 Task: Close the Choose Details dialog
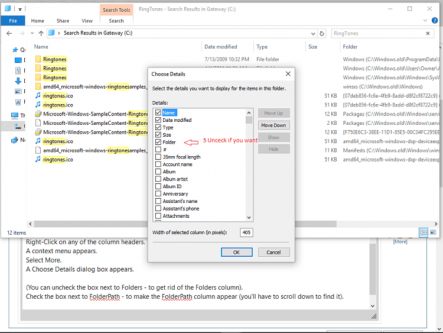288,74
